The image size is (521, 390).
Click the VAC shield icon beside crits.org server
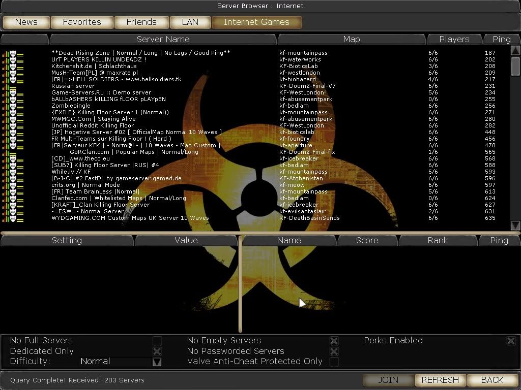coord(13,185)
